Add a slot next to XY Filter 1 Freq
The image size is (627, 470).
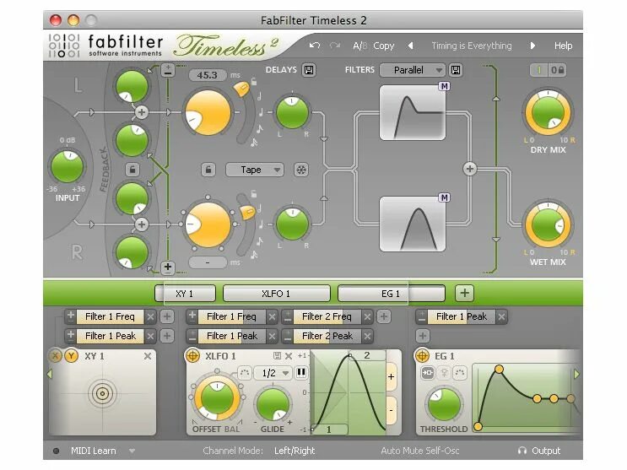coord(167,316)
